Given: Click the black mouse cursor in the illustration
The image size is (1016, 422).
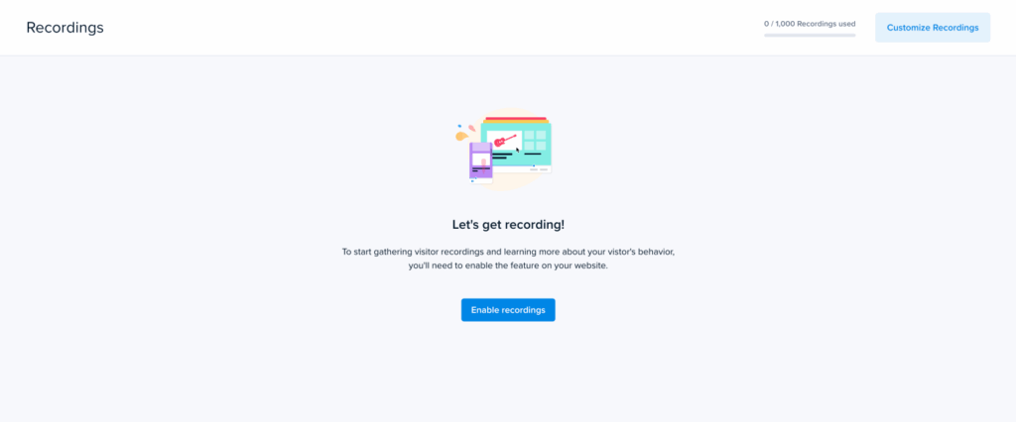Looking at the screenshot, I should [x=518, y=151].
